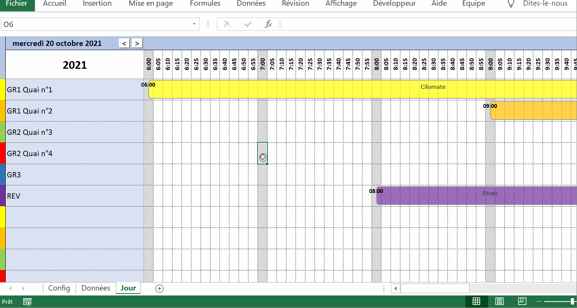577x308 pixels.
Task: Click the 8:00 time column header
Action: pyautogui.click(x=376, y=65)
